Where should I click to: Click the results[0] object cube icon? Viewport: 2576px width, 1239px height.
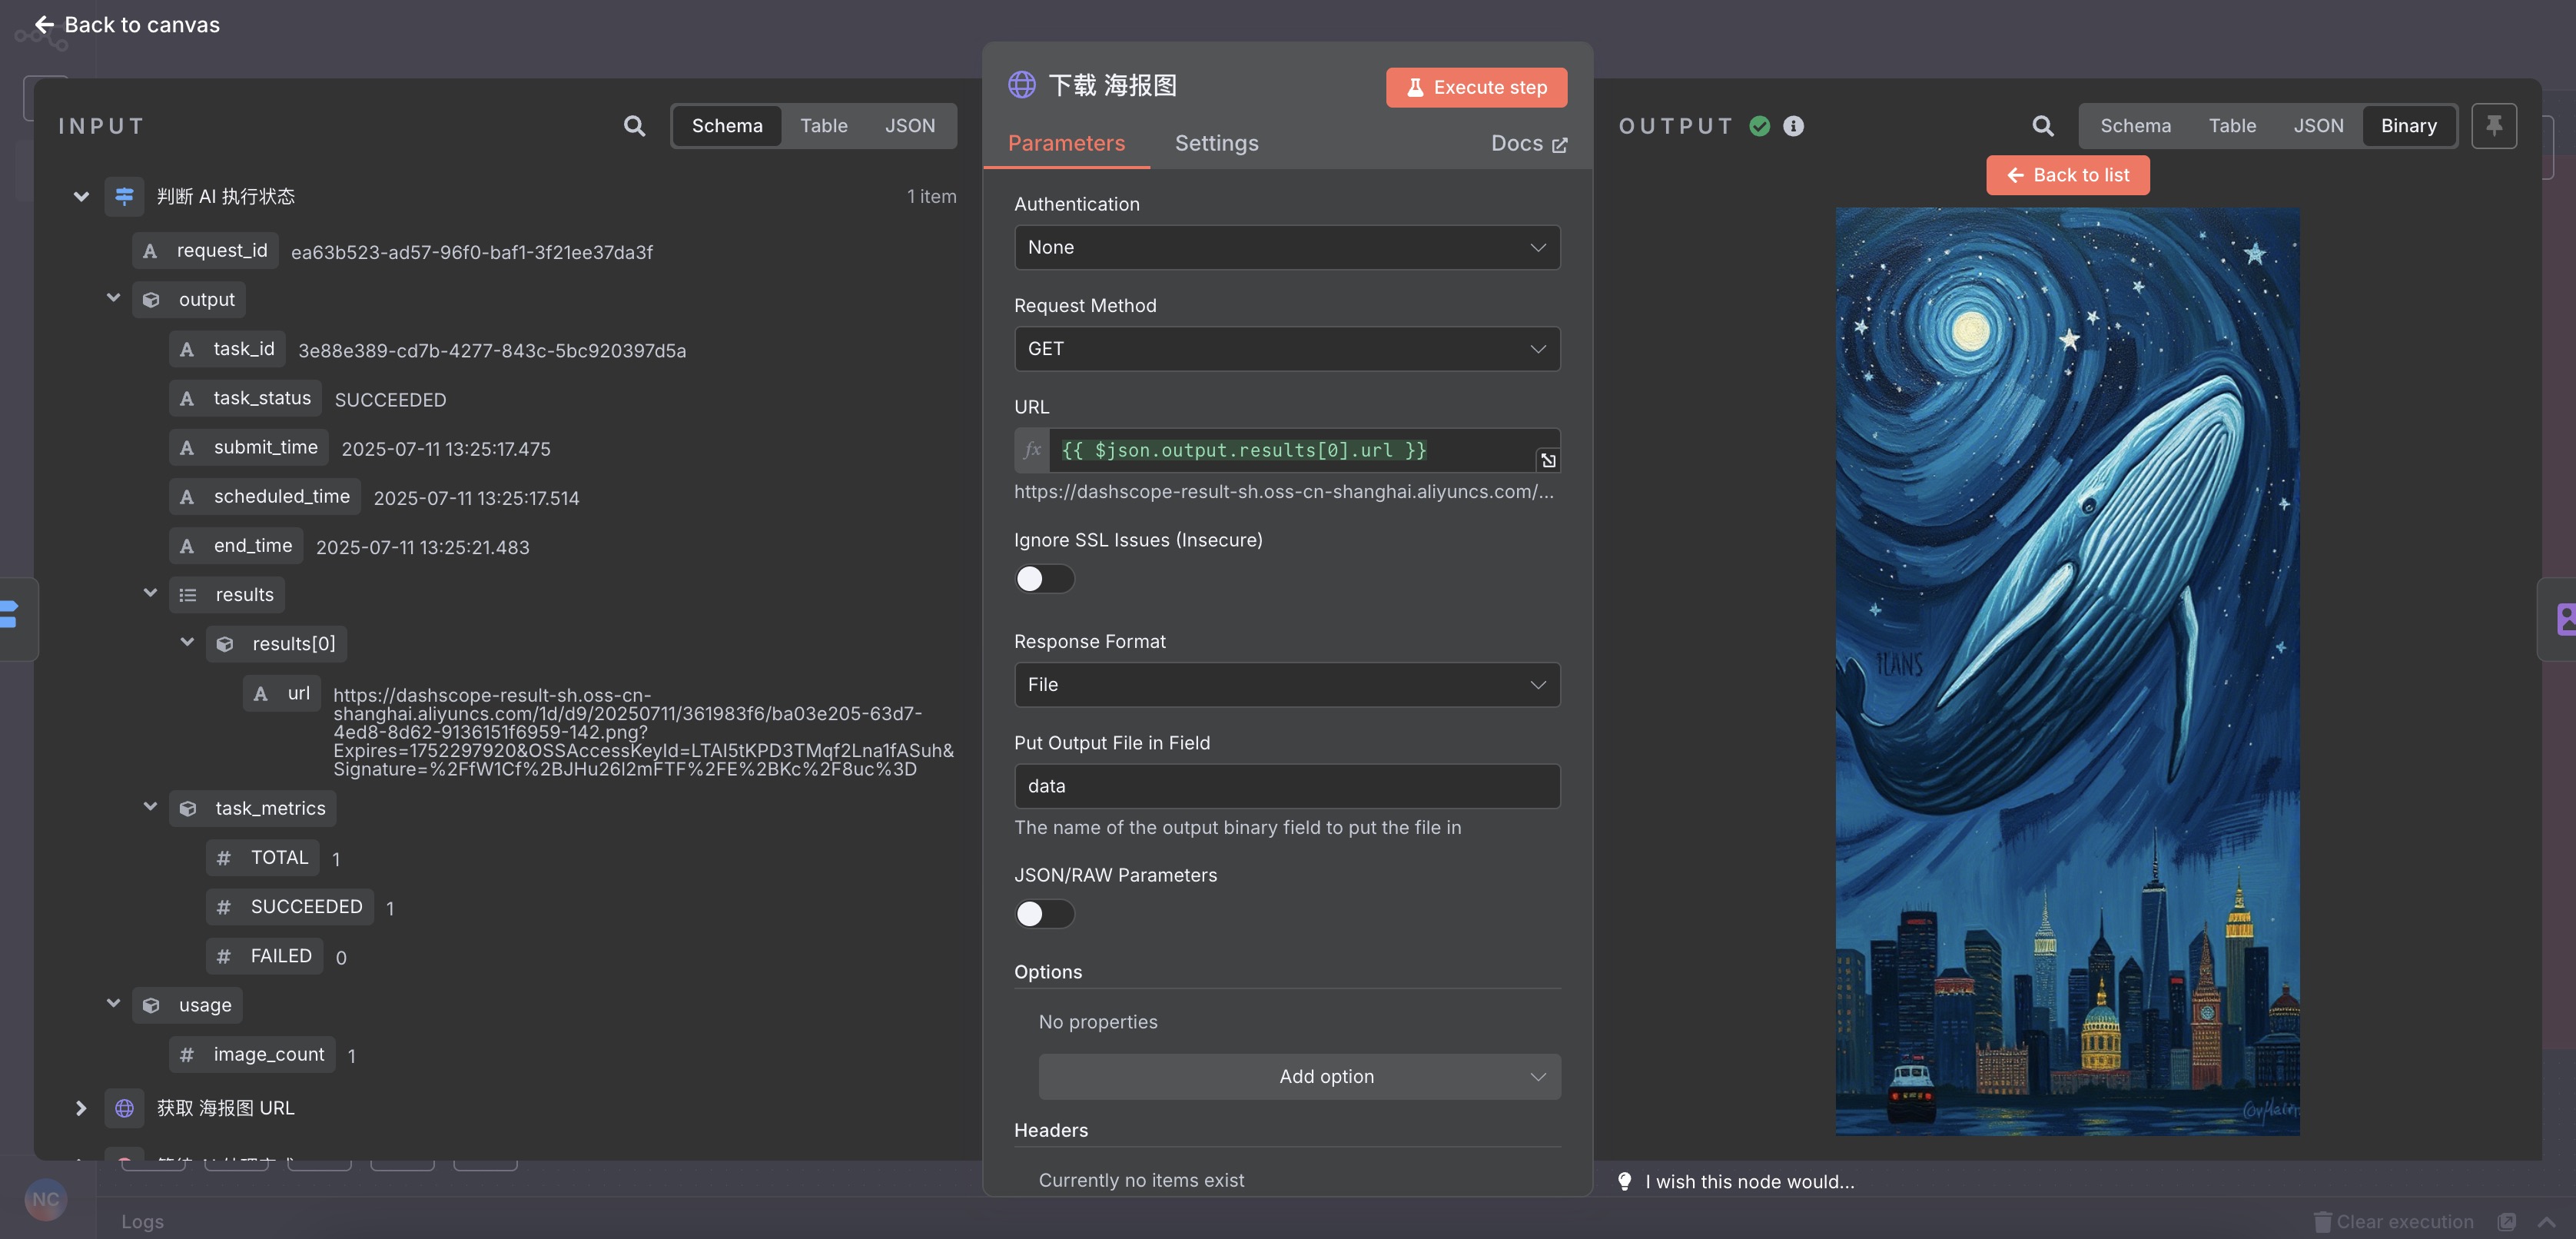pyautogui.click(x=224, y=644)
